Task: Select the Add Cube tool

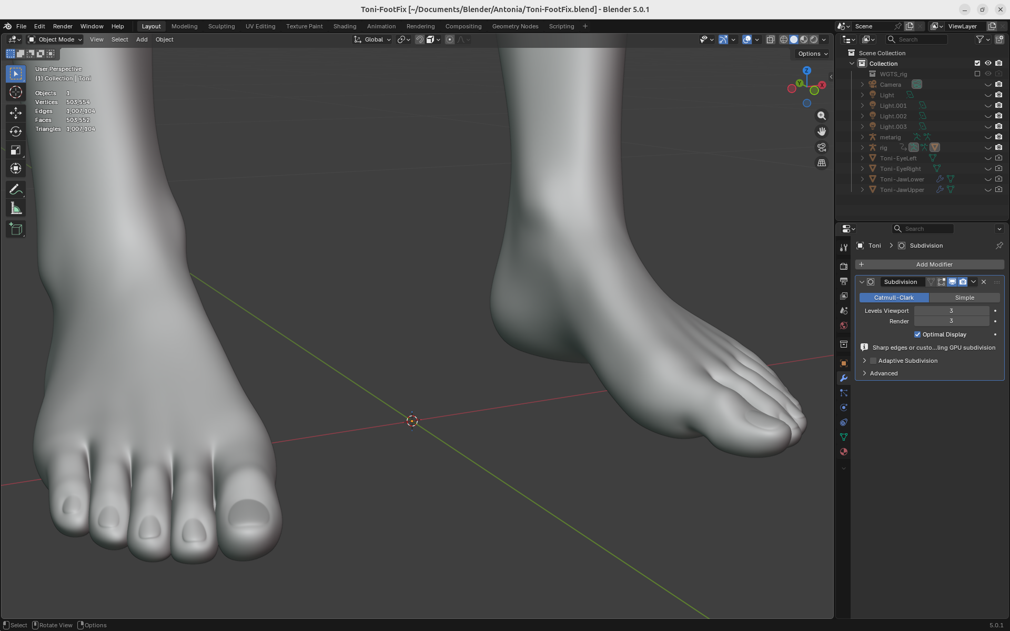Action: point(16,229)
